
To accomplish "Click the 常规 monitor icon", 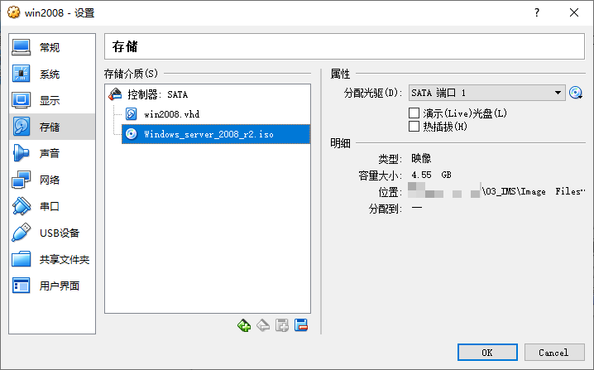I will 22,47.
